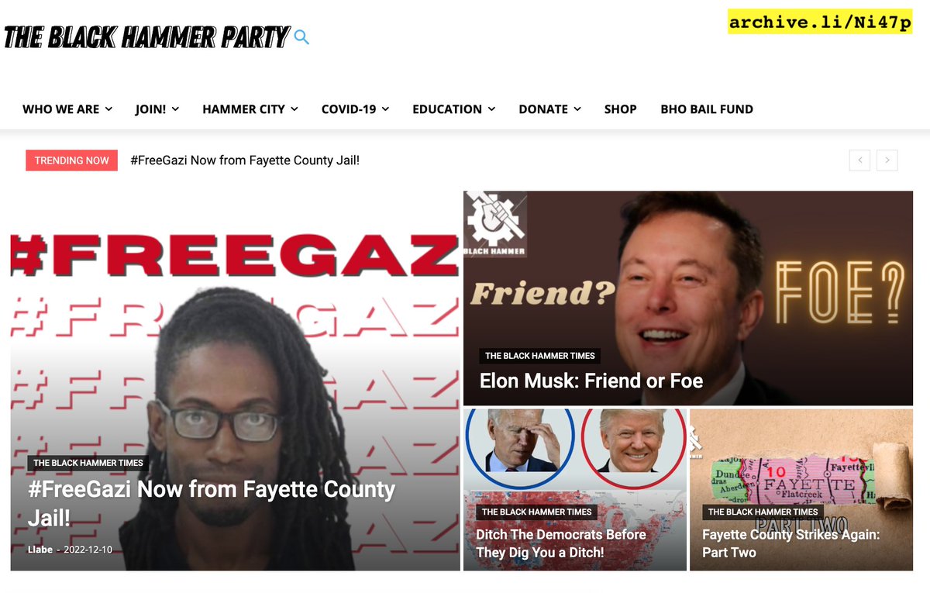930x593 pixels.
Task: Open trending #FreeGazi ticker headline
Action: [x=245, y=160]
